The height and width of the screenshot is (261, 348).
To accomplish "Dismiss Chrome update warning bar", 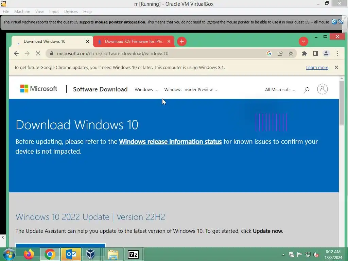I will (336, 67).
